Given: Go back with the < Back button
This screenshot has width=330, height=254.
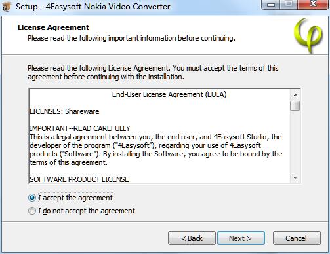Looking at the screenshot, I should click(x=192, y=238).
